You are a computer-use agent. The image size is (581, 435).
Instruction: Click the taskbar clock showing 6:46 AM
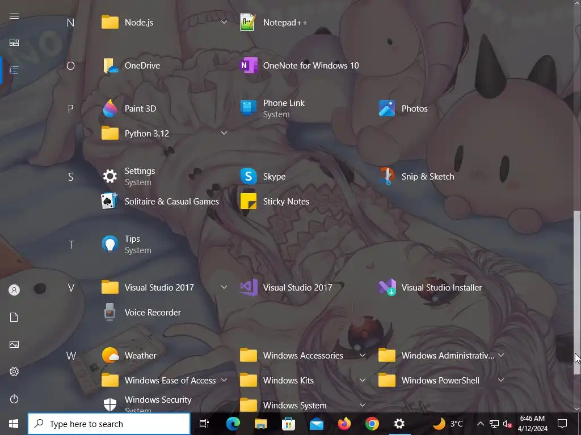532,424
